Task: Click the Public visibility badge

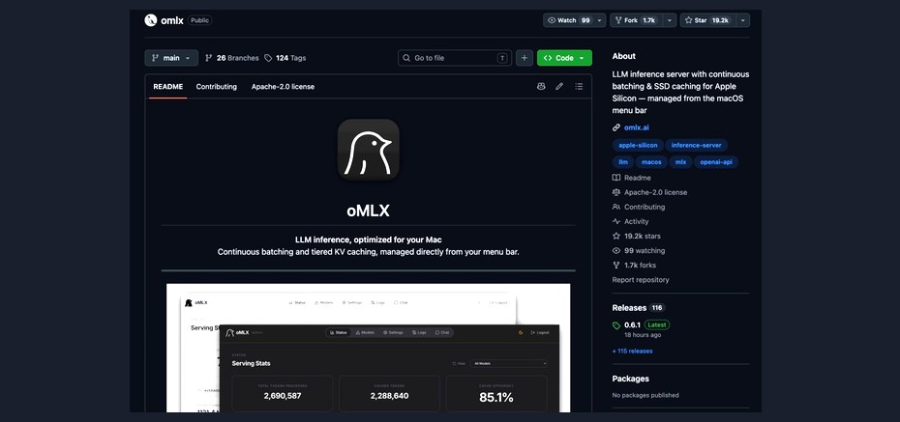Action: click(199, 20)
